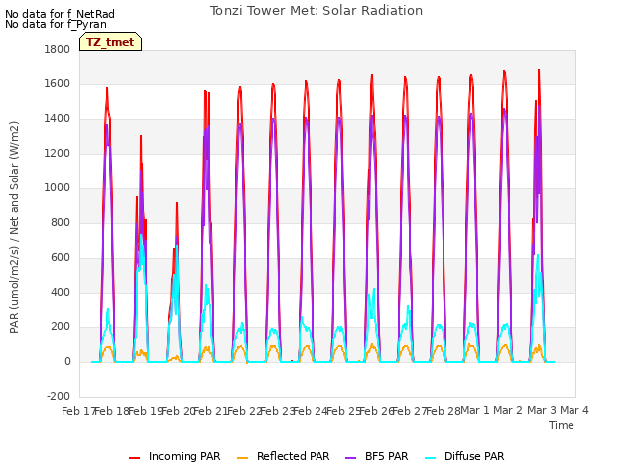Click the Feb 17 x-axis date label

[78, 411]
